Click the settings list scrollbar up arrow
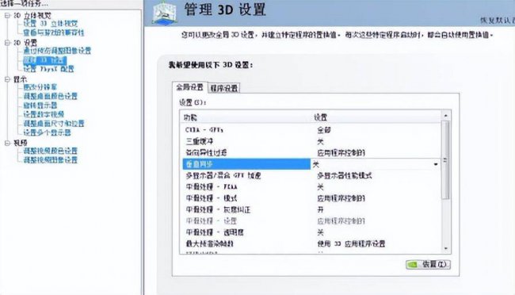This screenshot has width=515, height=295. (x=446, y=116)
